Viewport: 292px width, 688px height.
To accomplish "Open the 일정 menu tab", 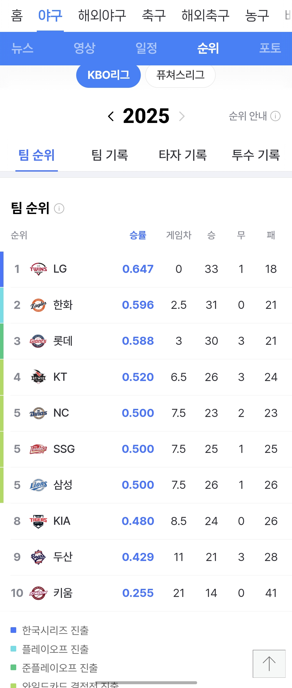I will 146,48.
